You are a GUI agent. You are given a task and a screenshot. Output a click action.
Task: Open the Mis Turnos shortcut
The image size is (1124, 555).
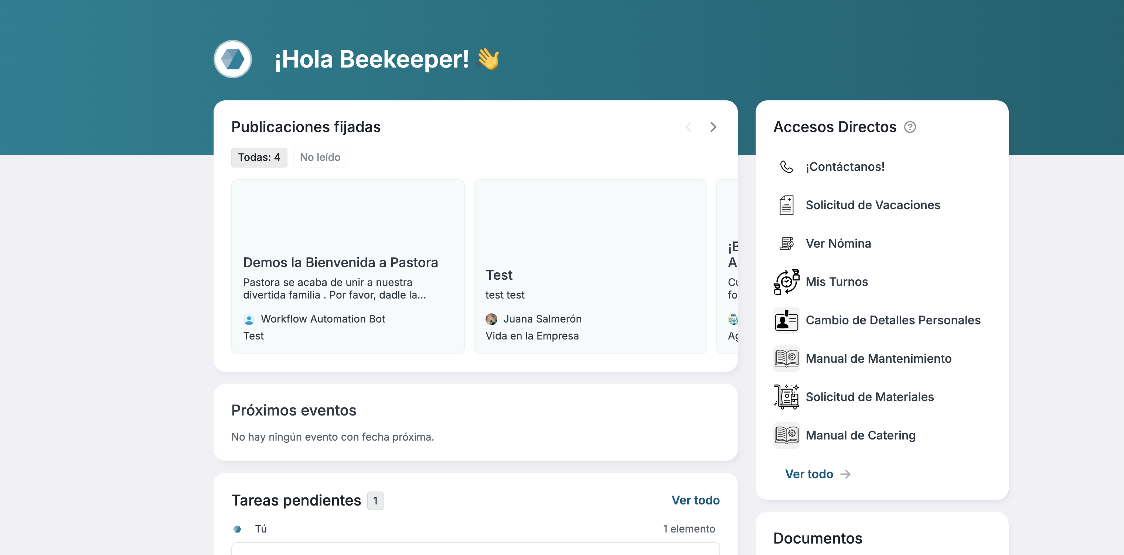[x=837, y=282]
